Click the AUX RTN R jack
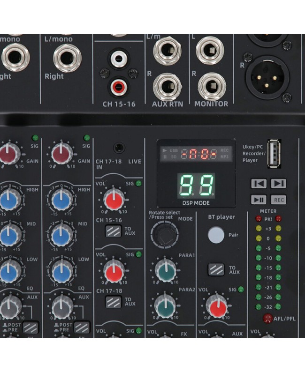The width and height of the screenshot is (305, 372). coord(167,87)
